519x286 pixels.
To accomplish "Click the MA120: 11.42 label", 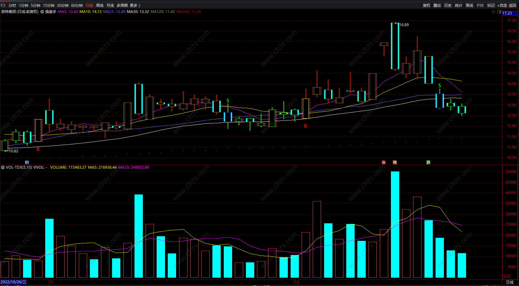I will [x=163, y=12].
